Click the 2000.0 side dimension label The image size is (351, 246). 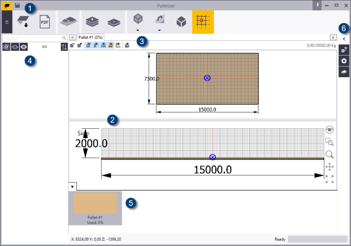(91, 143)
